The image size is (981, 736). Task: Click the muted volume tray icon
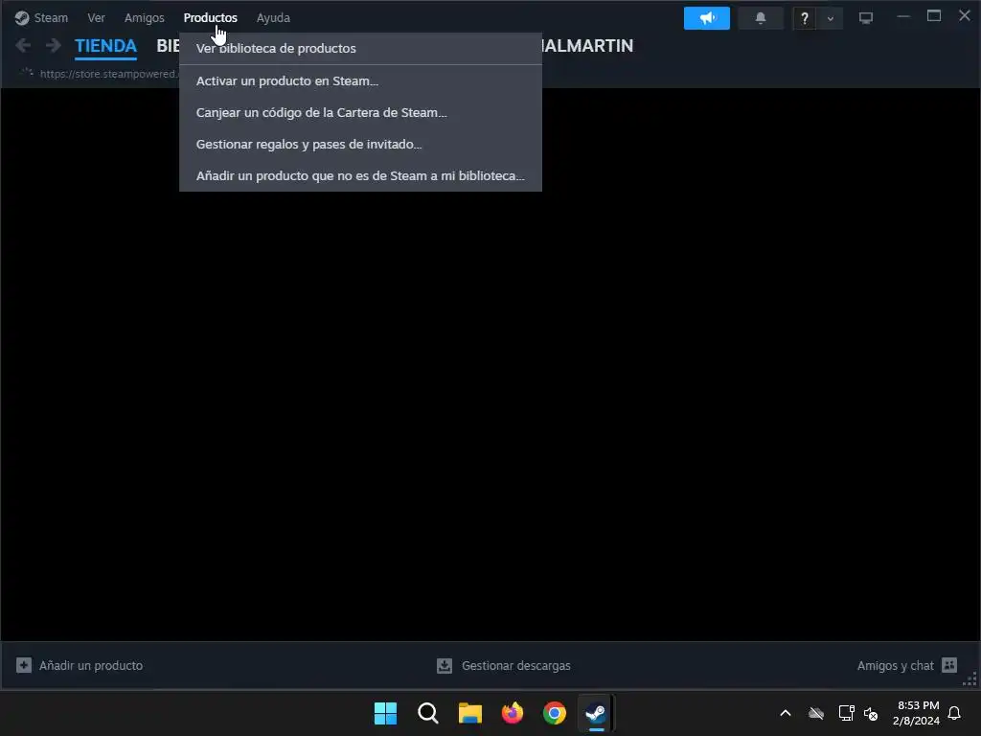870,713
